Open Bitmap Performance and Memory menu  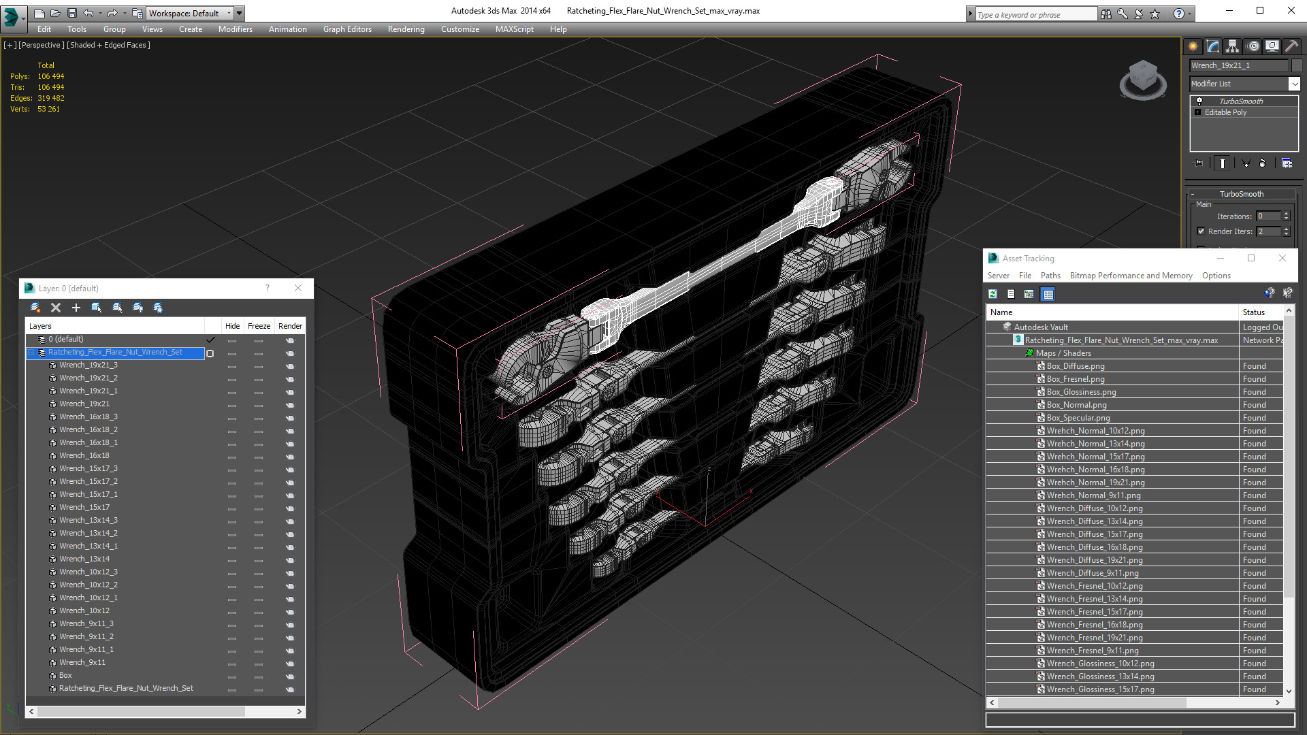(1131, 276)
